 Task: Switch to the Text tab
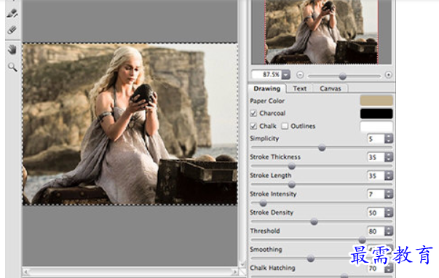click(x=299, y=89)
